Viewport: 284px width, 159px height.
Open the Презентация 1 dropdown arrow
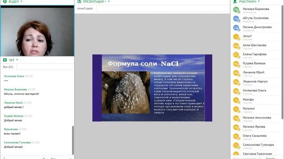point(109,1)
